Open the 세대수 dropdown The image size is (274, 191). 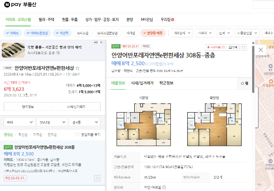268,33
